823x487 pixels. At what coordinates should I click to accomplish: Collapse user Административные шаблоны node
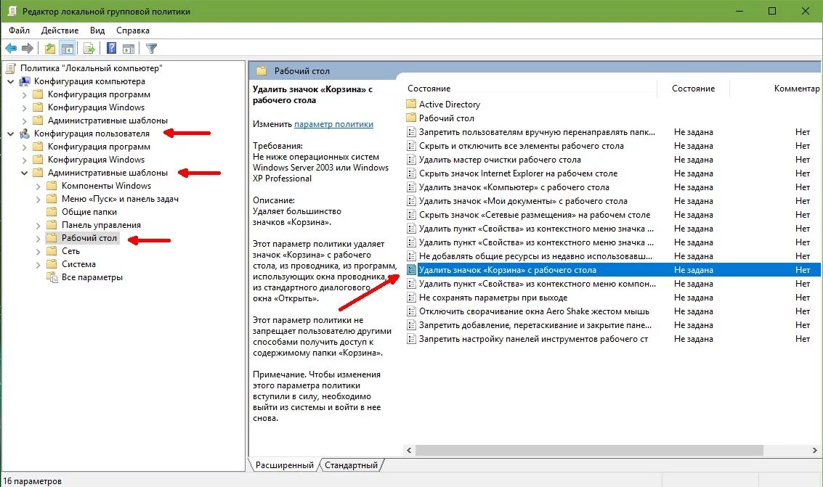24,173
